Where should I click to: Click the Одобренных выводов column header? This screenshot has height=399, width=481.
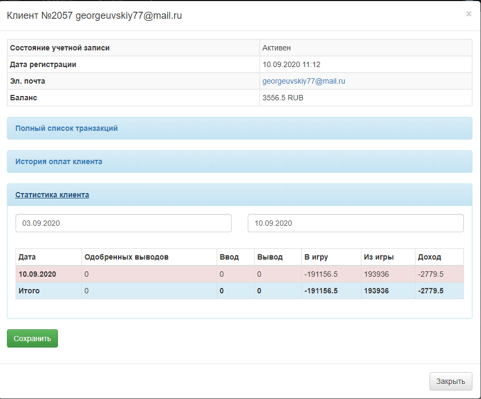click(127, 257)
